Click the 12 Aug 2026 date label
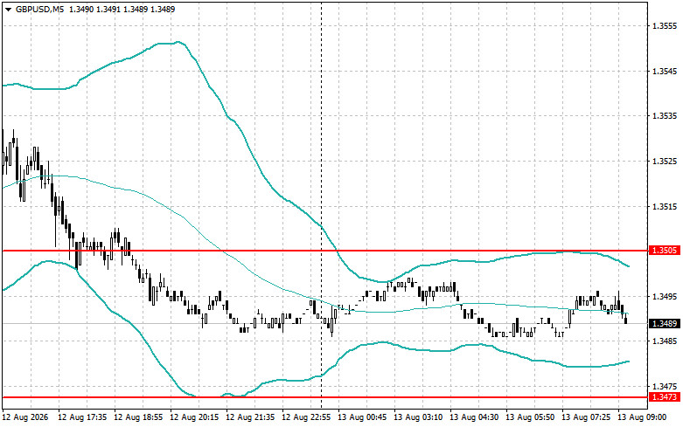The height and width of the screenshot is (427, 683). (x=24, y=417)
